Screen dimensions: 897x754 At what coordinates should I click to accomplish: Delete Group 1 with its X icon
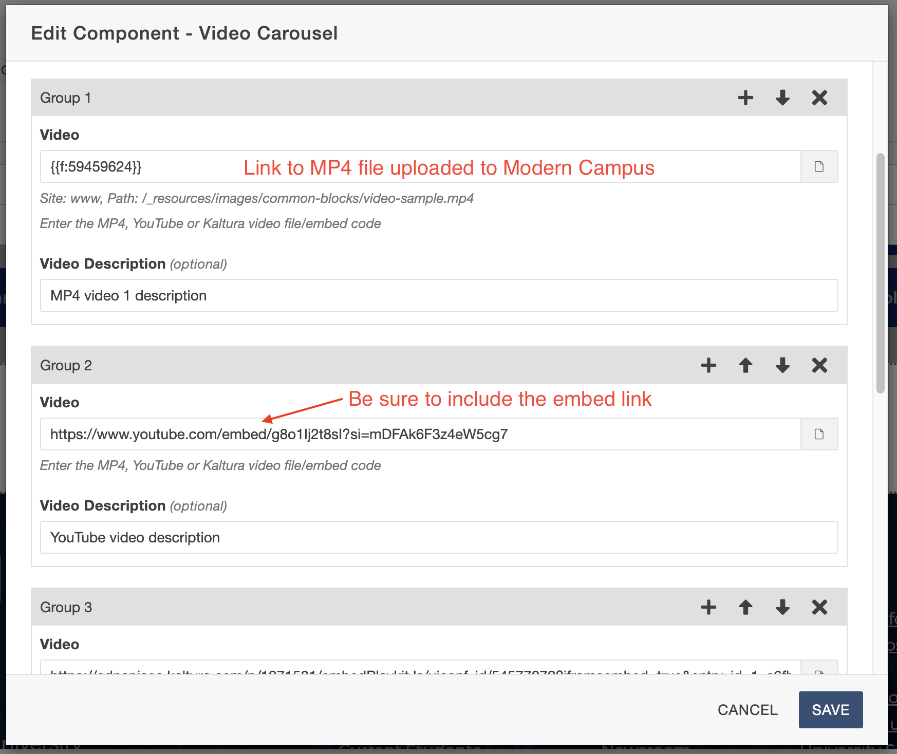click(x=819, y=97)
